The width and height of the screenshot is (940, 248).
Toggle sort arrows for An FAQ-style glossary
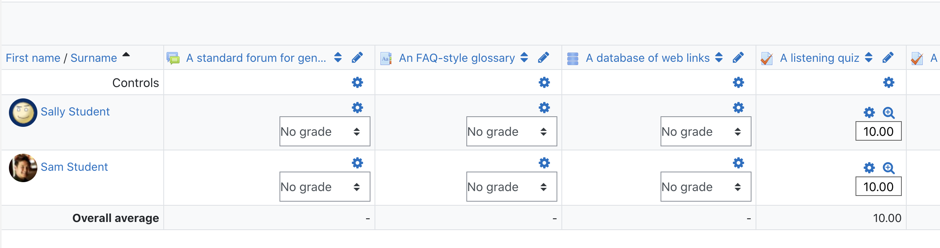point(524,58)
